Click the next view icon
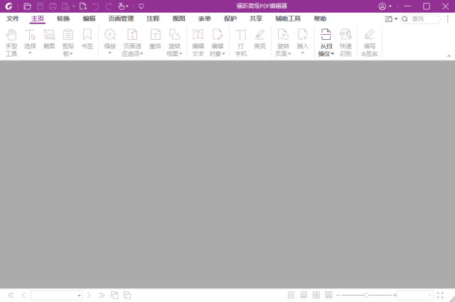Image resolution: width=455 pixels, height=302 pixels. 127,296
